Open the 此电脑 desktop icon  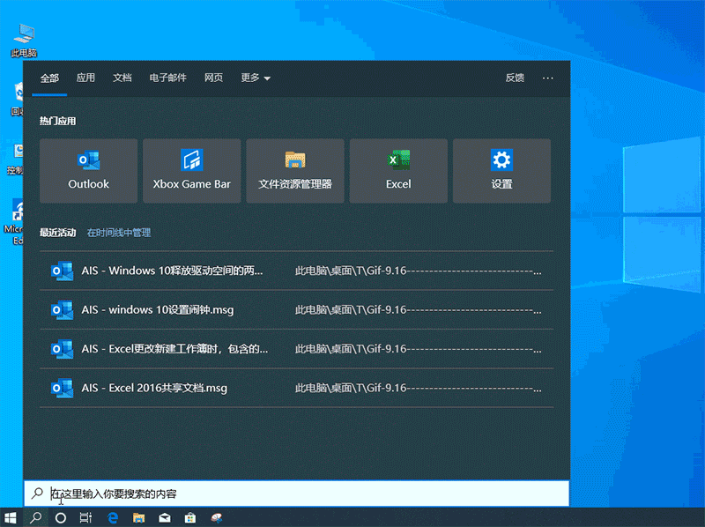click(x=23, y=35)
